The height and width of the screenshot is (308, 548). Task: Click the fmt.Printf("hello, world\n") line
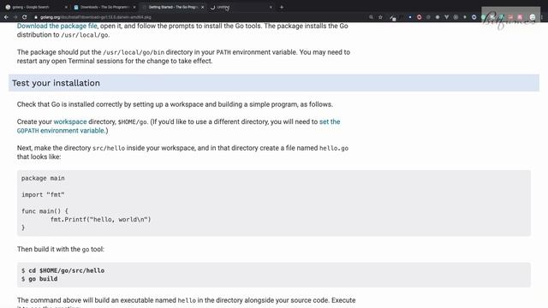pyautogui.click(x=101, y=219)
